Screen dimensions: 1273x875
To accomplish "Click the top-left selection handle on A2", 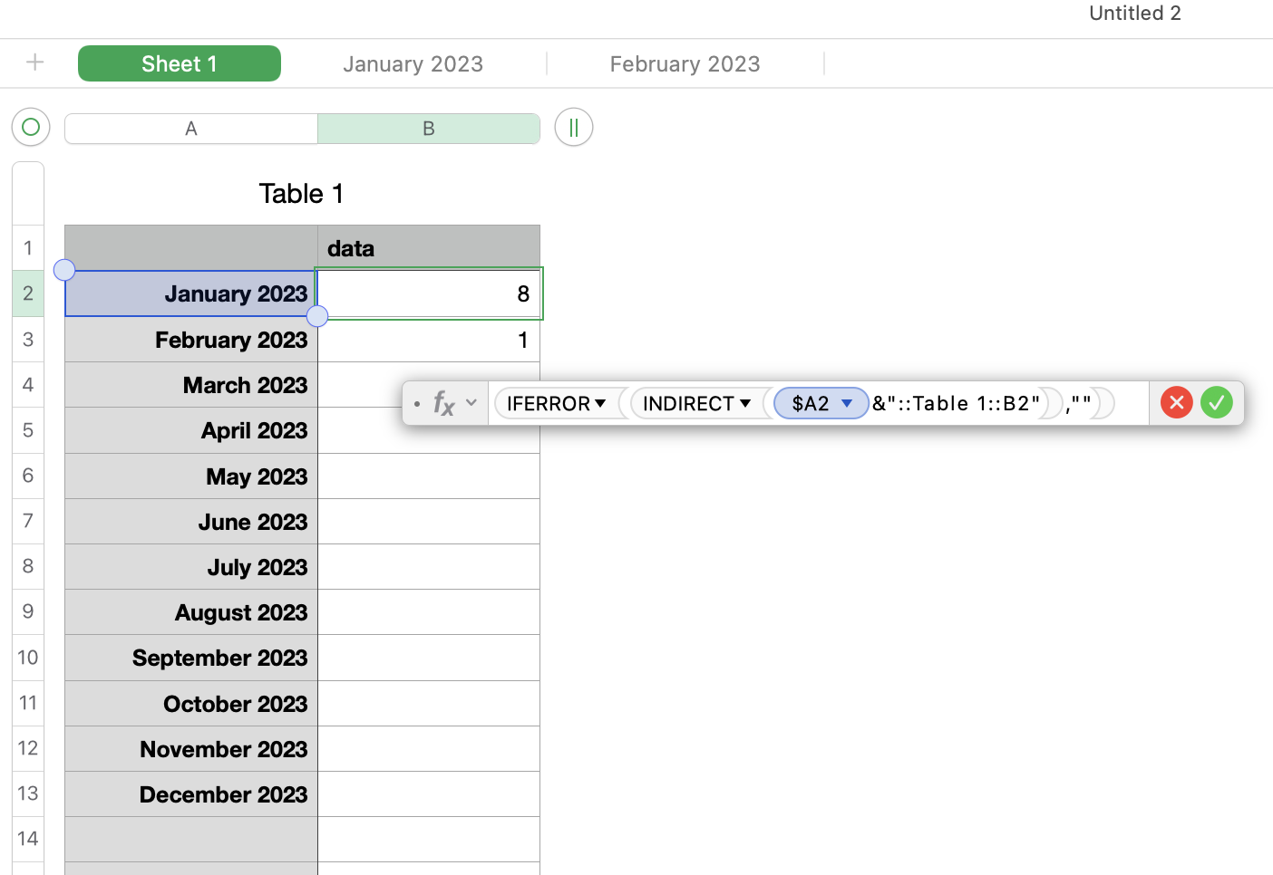I will [x=64, y=270].
